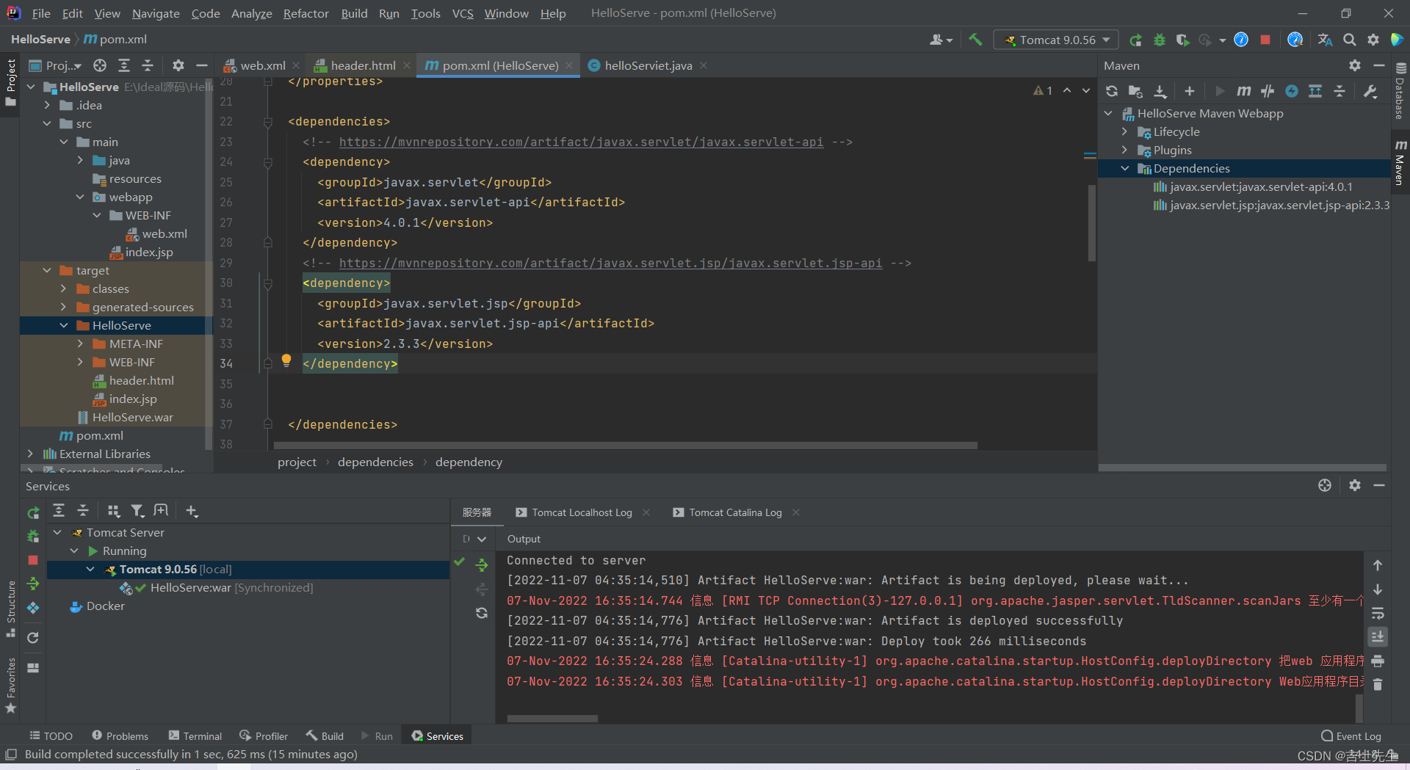
Task: Collapse Dependencies node in Maven panel
Action: (x=1124, y=168)
